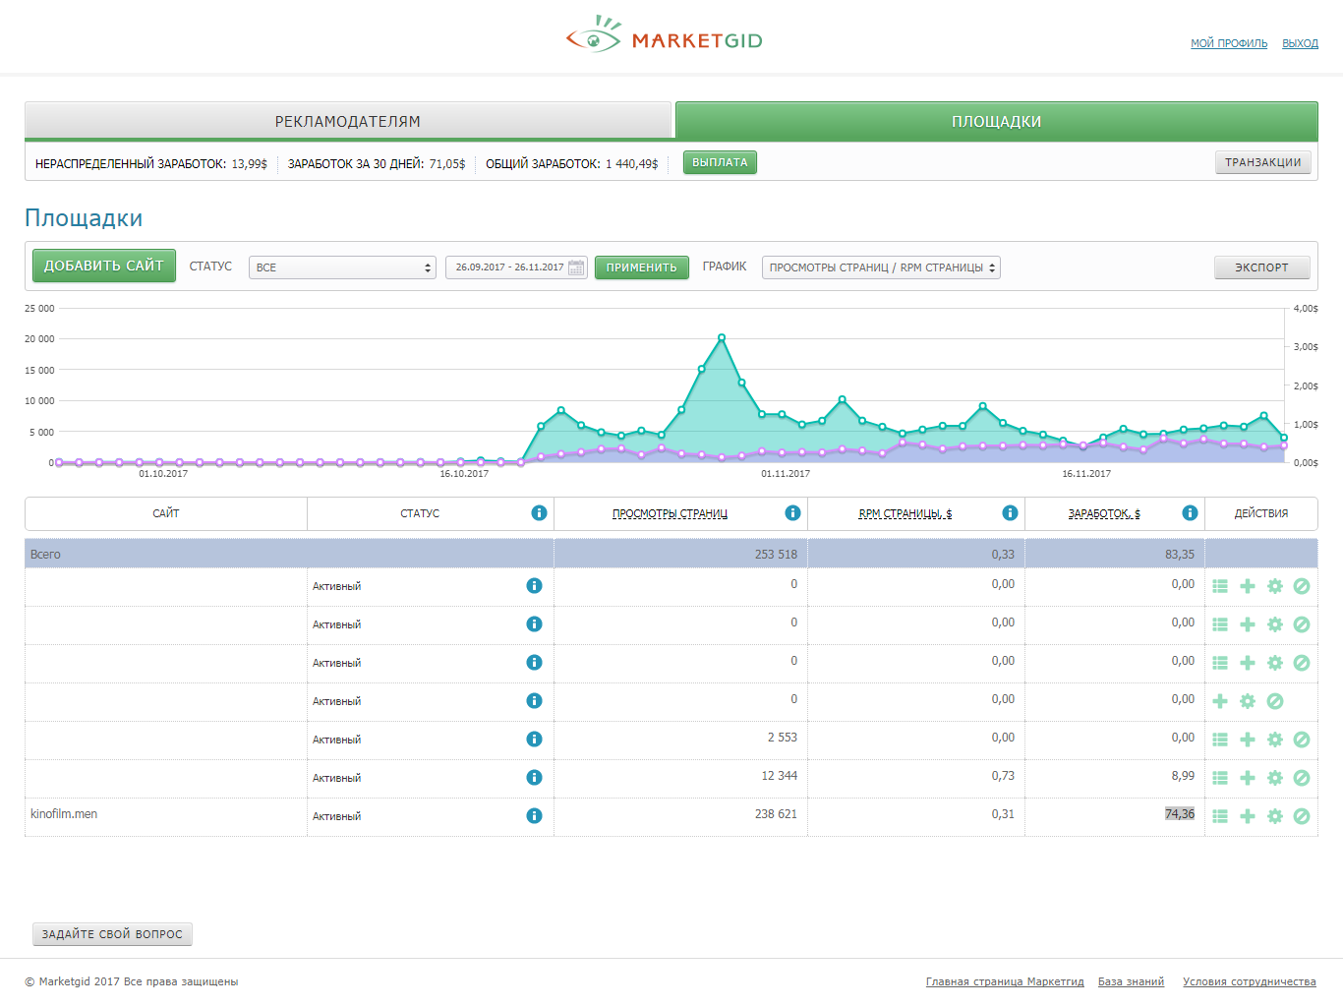
Task: Click block icon in kinofilm.men row
Action: click(x=1302, y=816)
